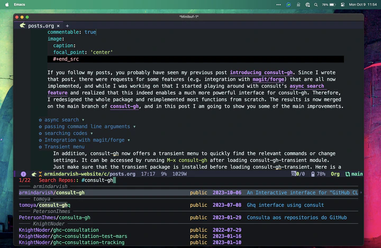The width and height of the screenshot is (381, 248).
Task: Expand 'Integration with magit/forge' heading arrow
Action: click(x=129, y=140)
